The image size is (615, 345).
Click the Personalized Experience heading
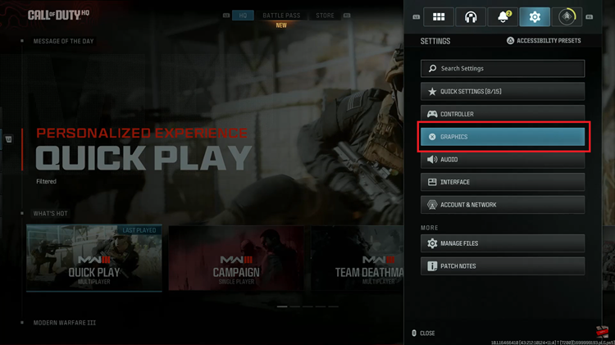(x=142, y=133)
